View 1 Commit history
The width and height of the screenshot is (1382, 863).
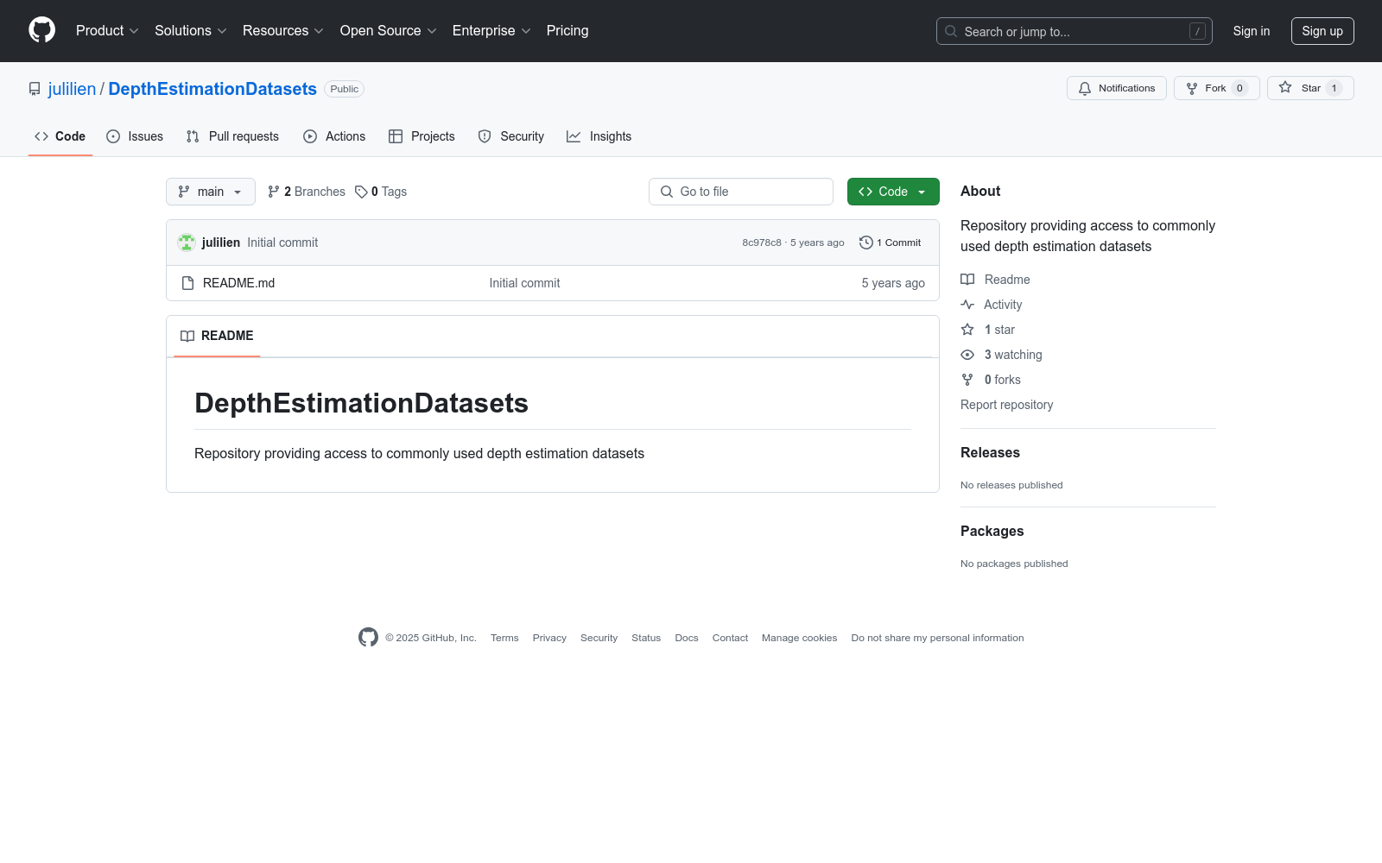891,243
